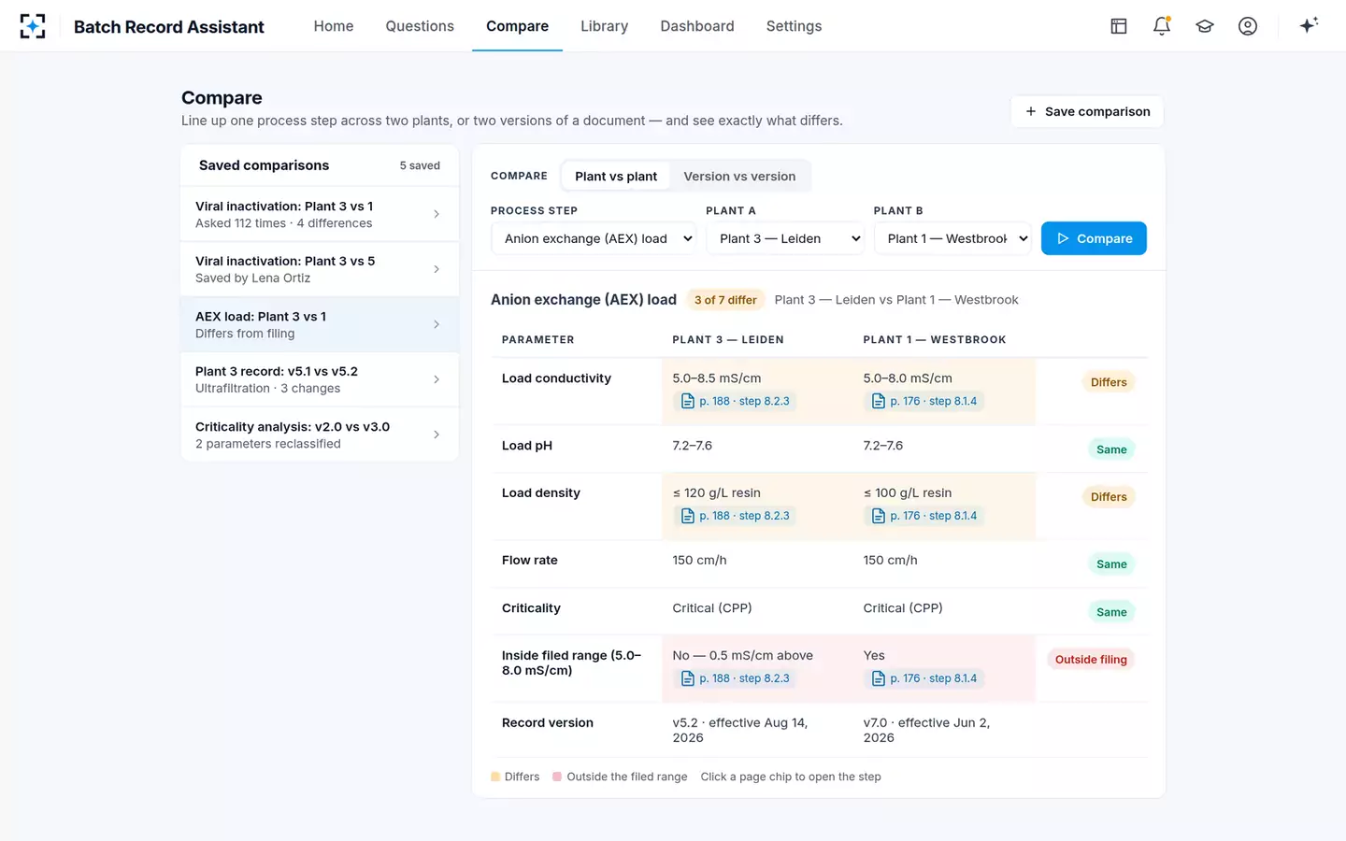Image resolution: width=1346 pixels, height=841 pixels.
Task: Select Plant vs plant compare mode
Action: click(x=616, y=176)
